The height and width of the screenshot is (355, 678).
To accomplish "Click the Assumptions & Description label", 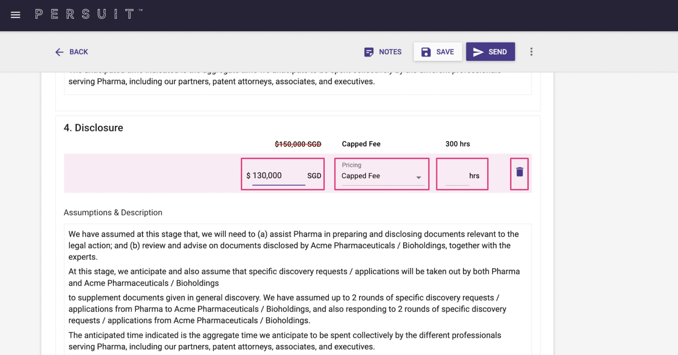I will [113, 213].
